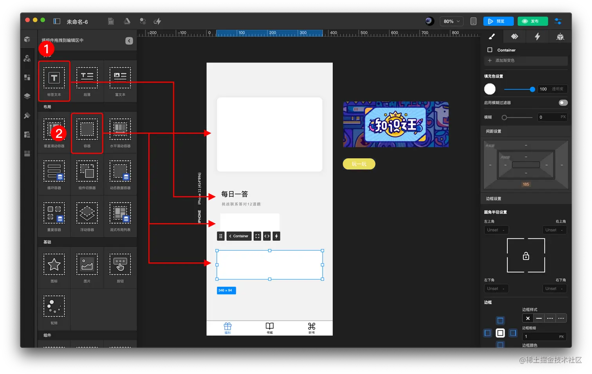
Task: Select the 动态数据容器 dynamic data container
Action: [120, 175]
